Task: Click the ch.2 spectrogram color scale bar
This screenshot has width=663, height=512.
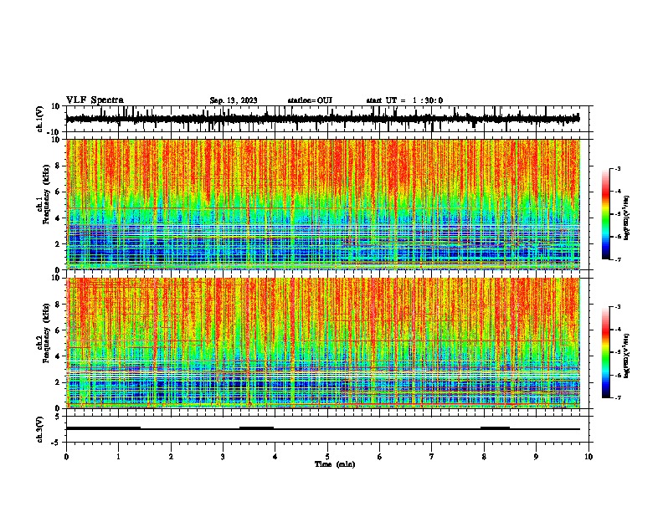Action: 605,352
